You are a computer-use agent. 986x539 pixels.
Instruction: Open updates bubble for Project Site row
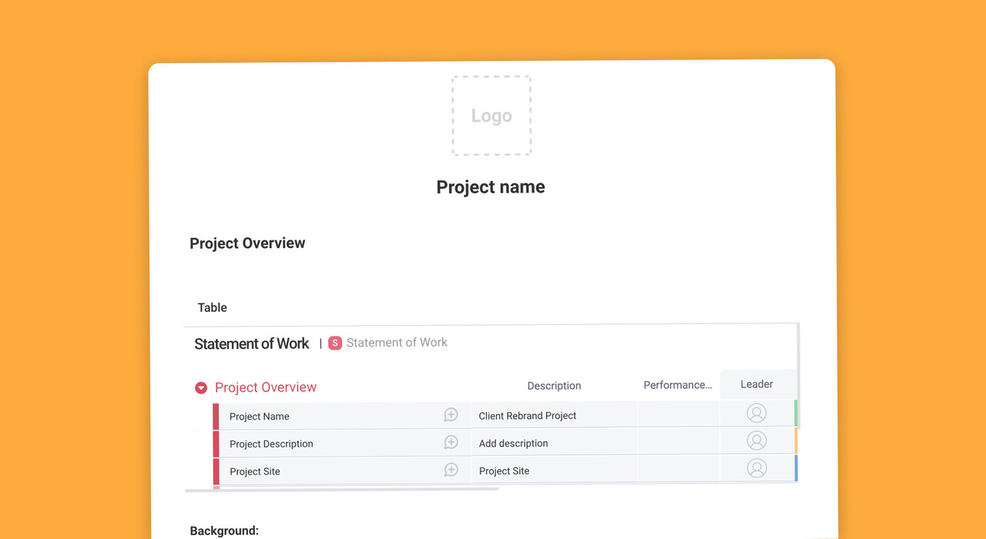coord(451,470)
